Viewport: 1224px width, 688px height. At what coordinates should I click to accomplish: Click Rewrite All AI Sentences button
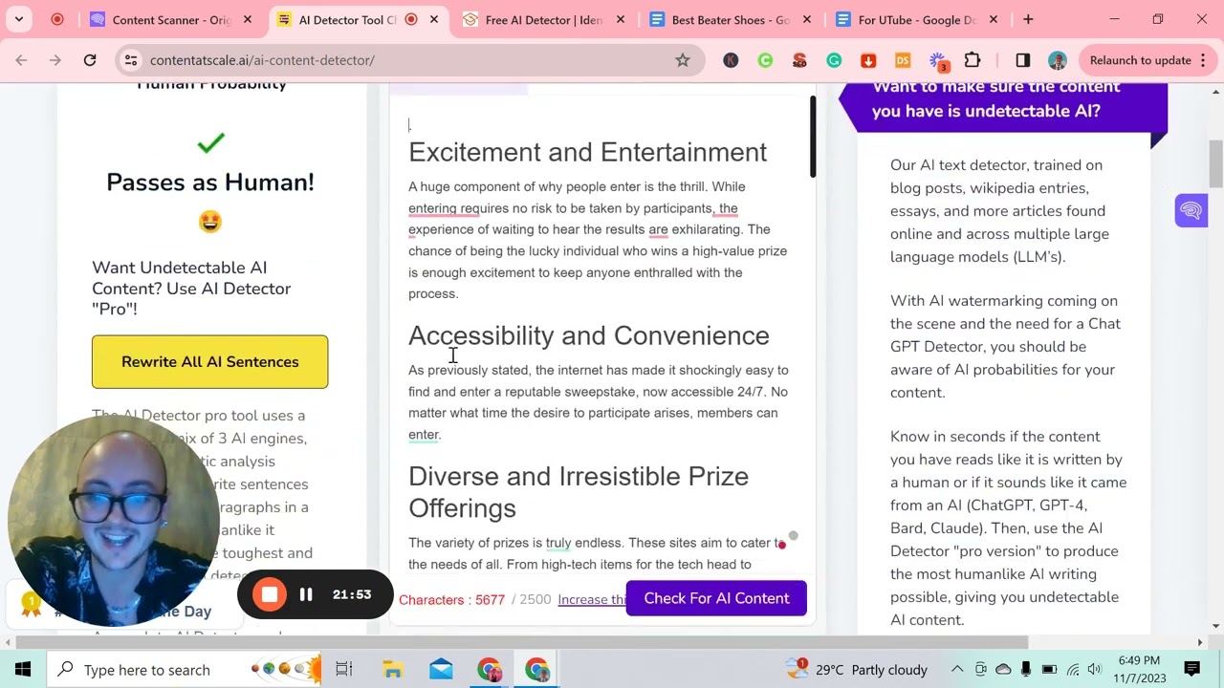[x=210, y=362]
